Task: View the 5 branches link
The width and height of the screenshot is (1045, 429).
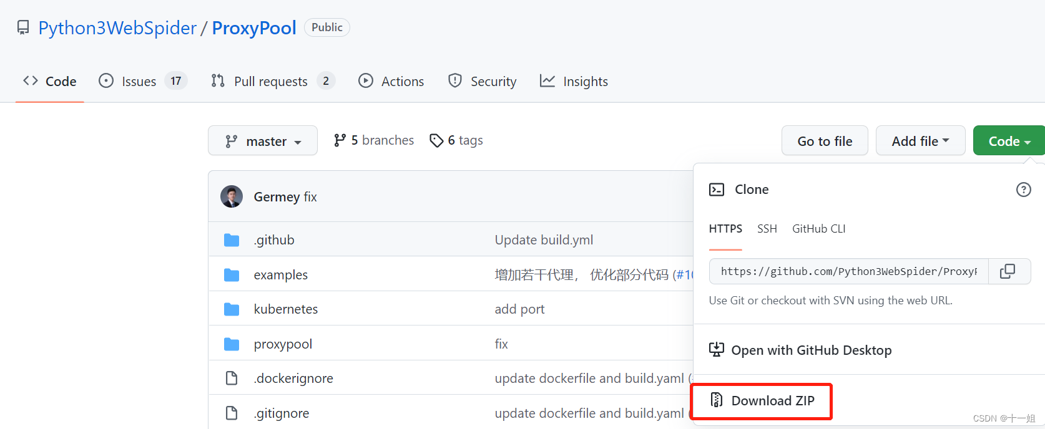Action: [374, 140]
